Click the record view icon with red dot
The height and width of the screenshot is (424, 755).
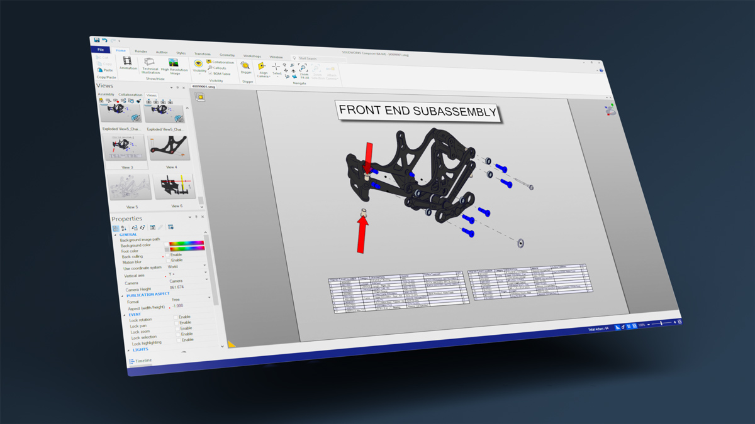[116, 101]
